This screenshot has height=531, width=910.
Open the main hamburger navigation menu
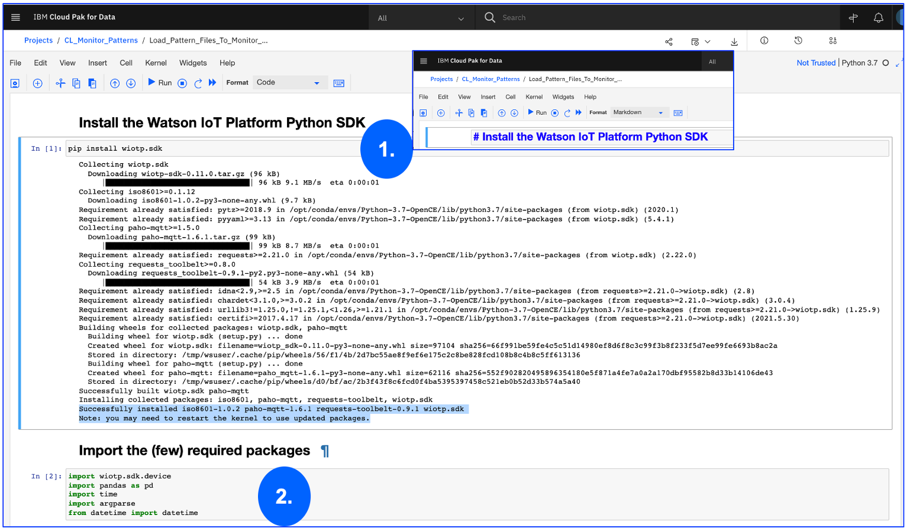tap(16, 17)
